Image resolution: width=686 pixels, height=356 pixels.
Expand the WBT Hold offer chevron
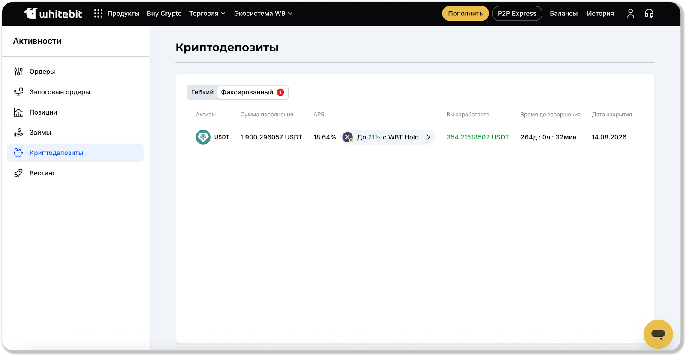[x=428, y=137]
